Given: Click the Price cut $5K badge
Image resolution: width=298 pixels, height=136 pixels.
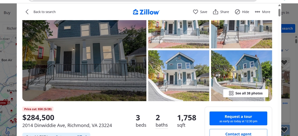Looking at the screenshot, I should 38,109.
